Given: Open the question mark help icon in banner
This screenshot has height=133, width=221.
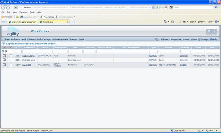Looking at the screenshot, I should pyautogui.click(x=209, y=31).
